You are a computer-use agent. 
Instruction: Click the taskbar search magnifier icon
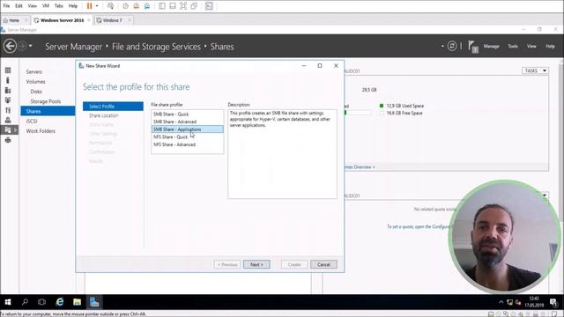pos(25,302)
